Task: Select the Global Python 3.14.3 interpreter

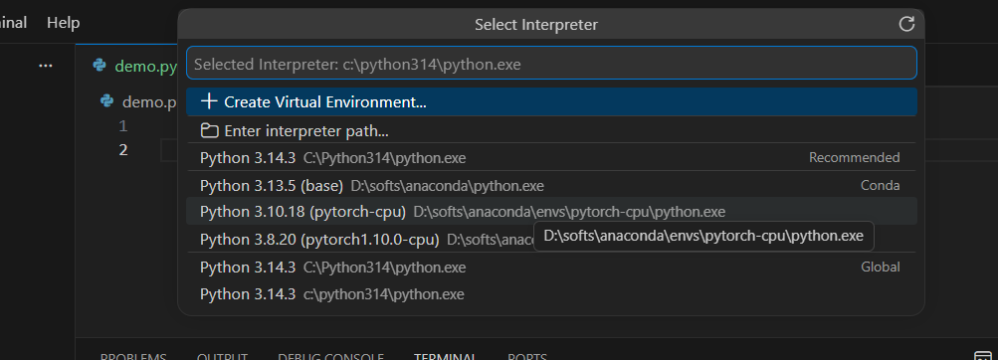Action: click(551, 268)
